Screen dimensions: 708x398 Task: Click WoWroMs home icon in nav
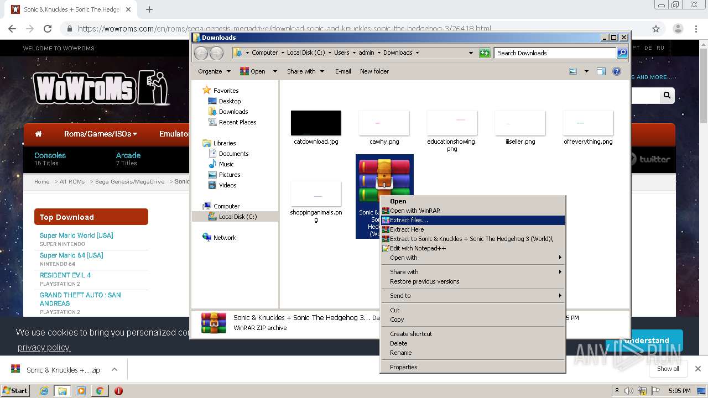38,134
